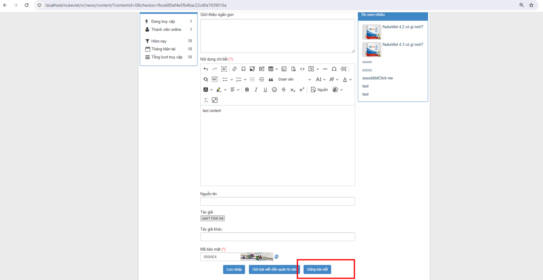
Task: Toggle bold formatting
Action: point(247,90)
